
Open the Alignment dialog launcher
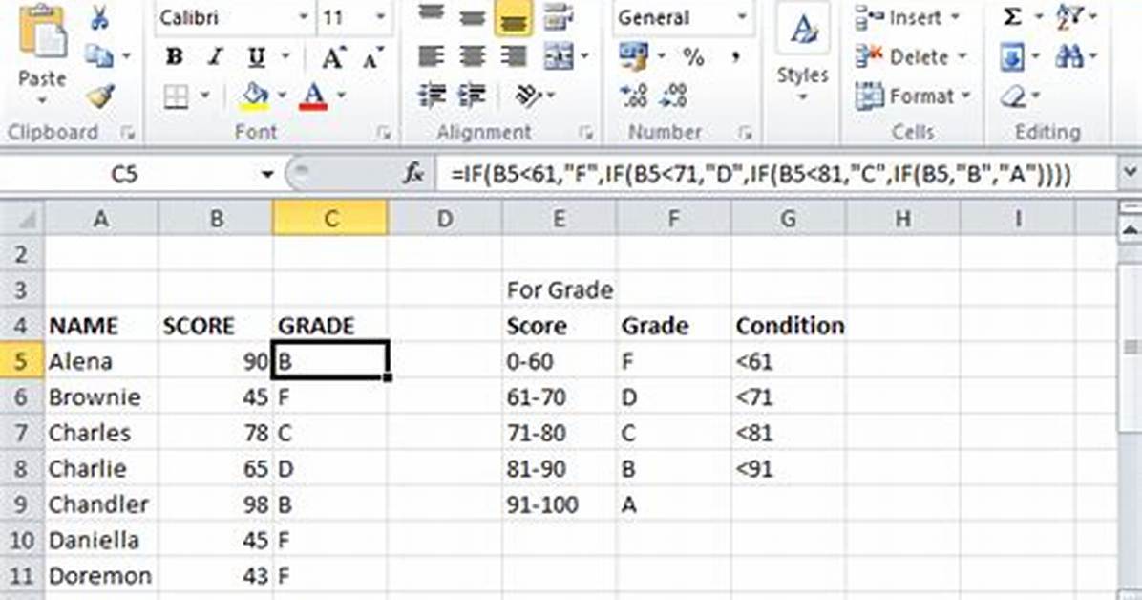pyautogui.click(x=585, y=133)
